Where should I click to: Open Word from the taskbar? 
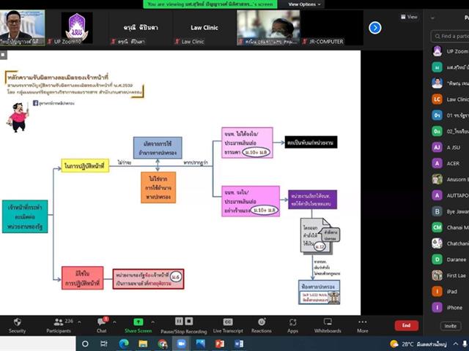239,344
